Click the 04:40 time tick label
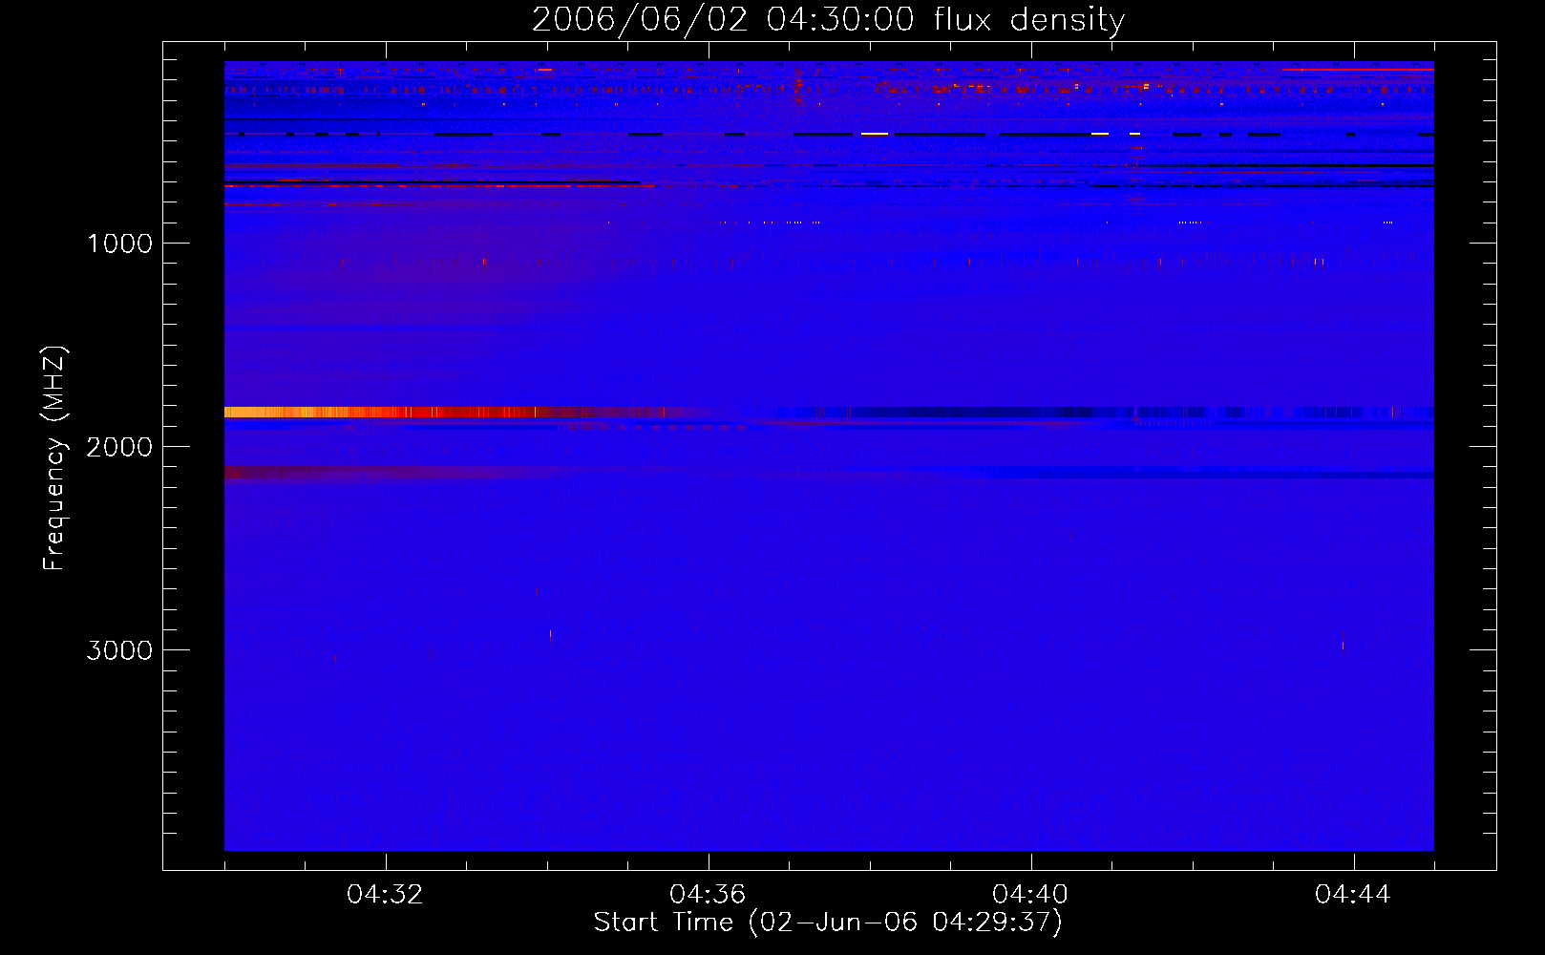 tap(1030, 894)
